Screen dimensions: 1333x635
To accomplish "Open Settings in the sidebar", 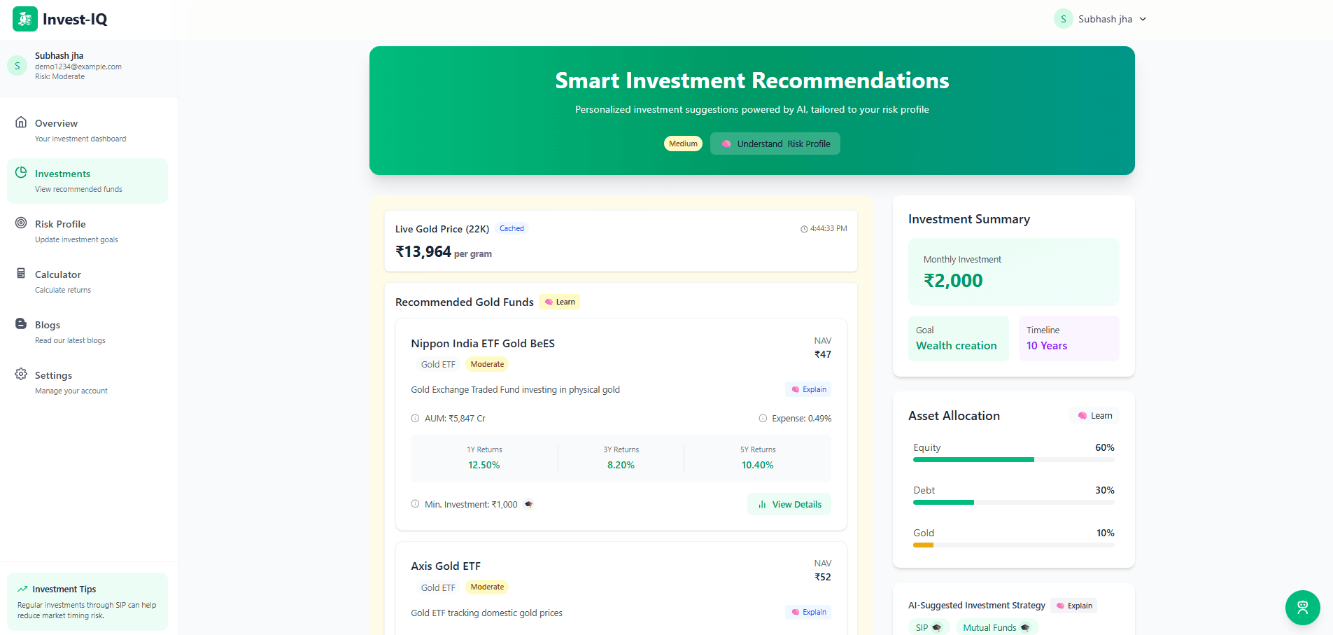I will point(87,382).
